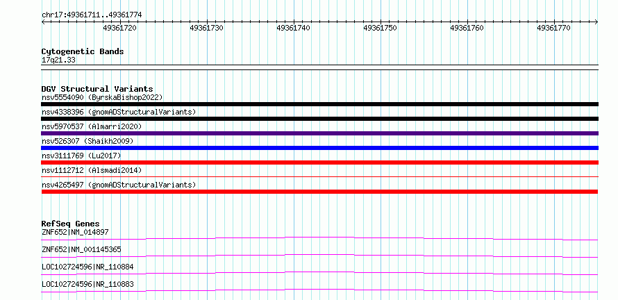The width and height of the screenshot is (618, 300).
Task: Click the blue bar for nsv526307
Action: click(319, 148)
